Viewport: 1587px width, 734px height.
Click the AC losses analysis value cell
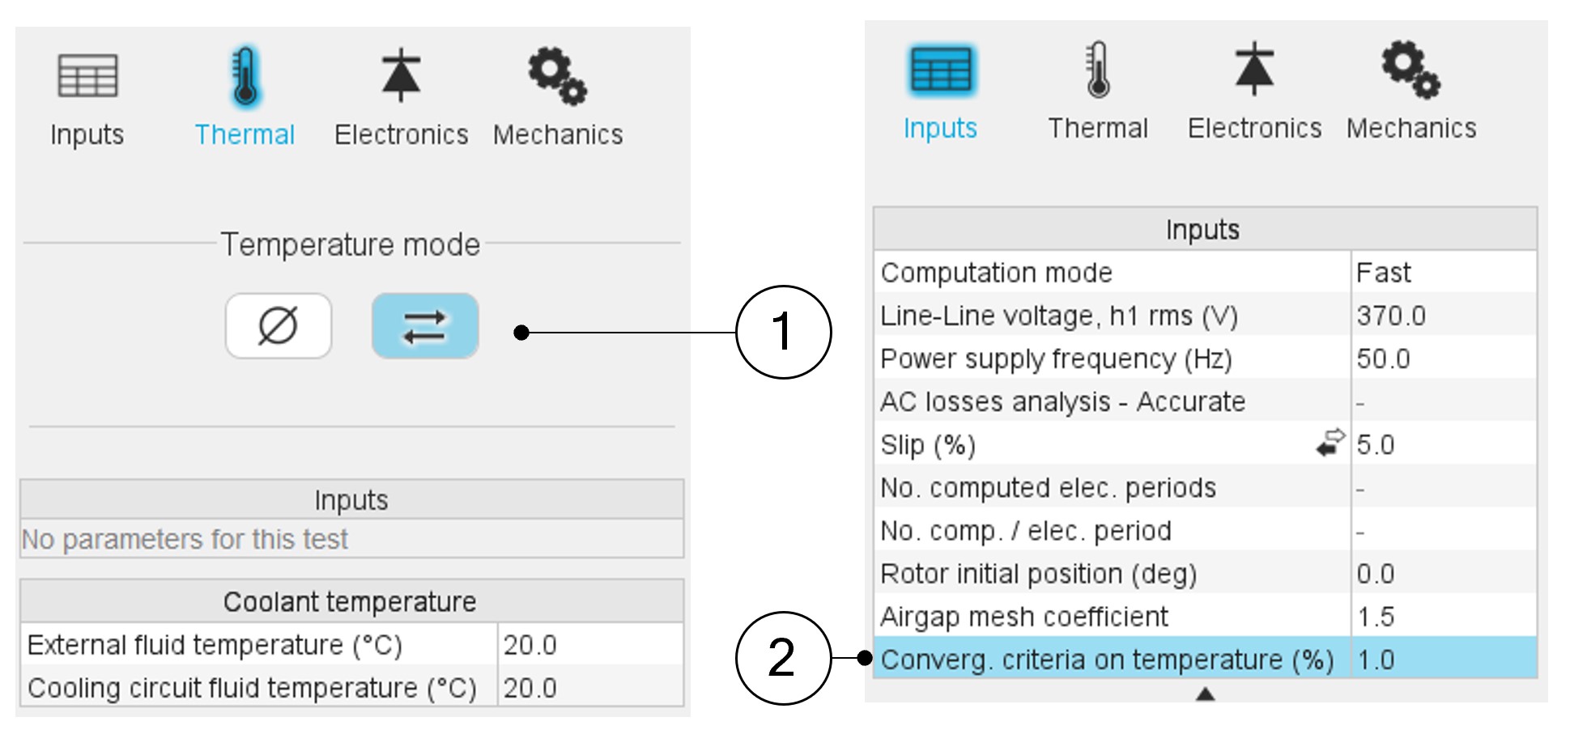point(1443,401)
